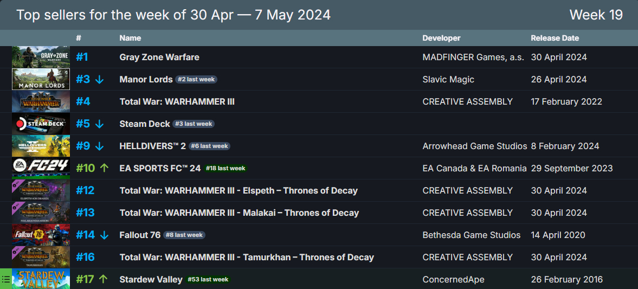Click the down arrow beside HELLDIVERS 2 rank #9

click(x=99, y=146)
